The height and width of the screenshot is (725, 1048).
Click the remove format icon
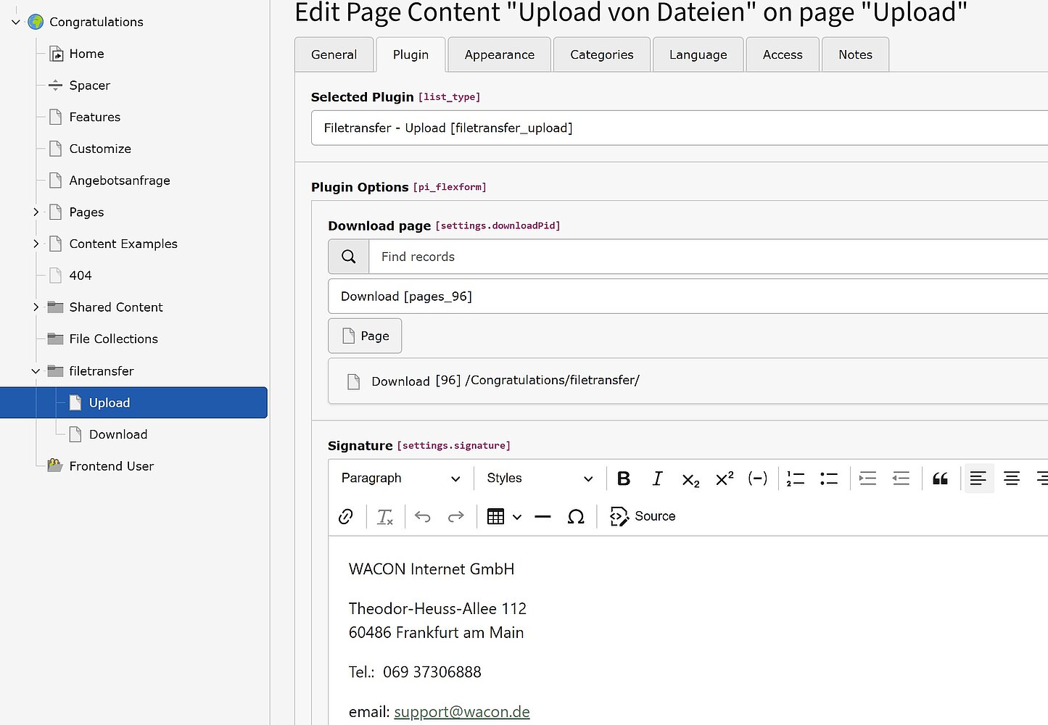pyautogui.click(x=384, y=516)
